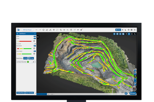This screenshot has height=102, width=154.
Task: Click the compass to reset north
Action: tap(134, 89)
